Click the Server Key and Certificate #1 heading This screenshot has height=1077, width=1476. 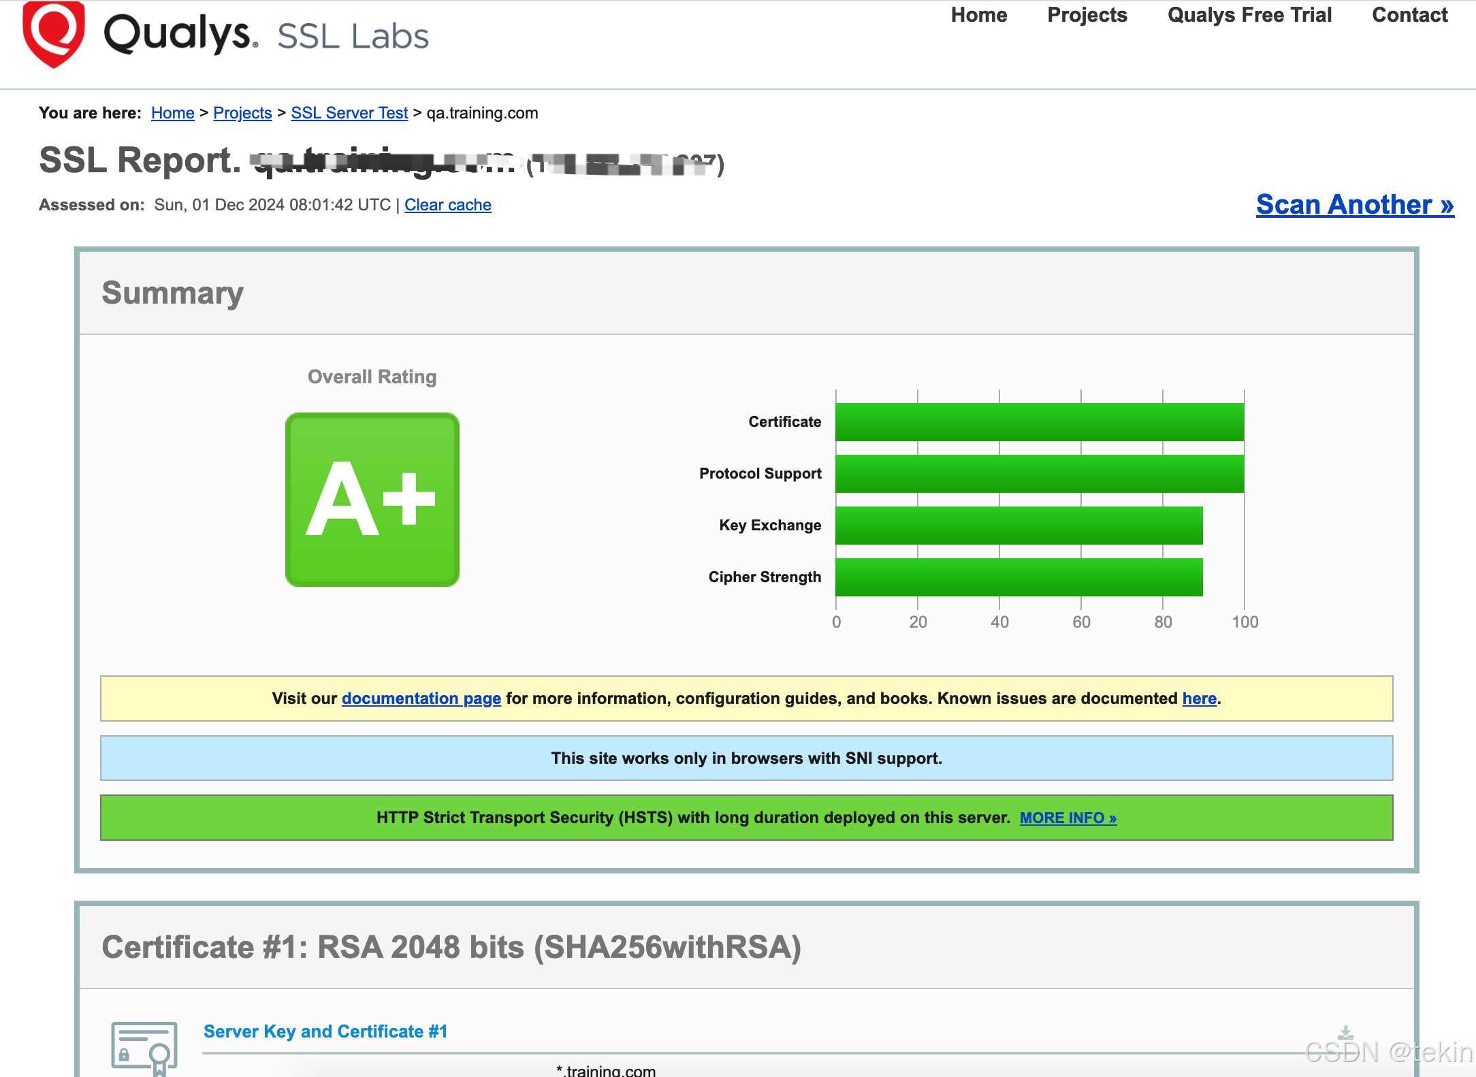point(325,1031)
